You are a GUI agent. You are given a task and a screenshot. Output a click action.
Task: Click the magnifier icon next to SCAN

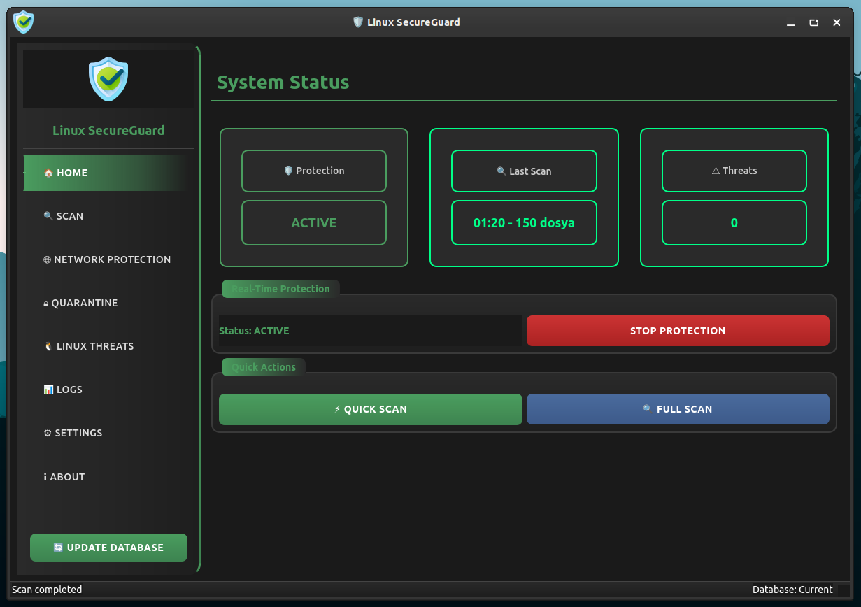pos(48,216)
